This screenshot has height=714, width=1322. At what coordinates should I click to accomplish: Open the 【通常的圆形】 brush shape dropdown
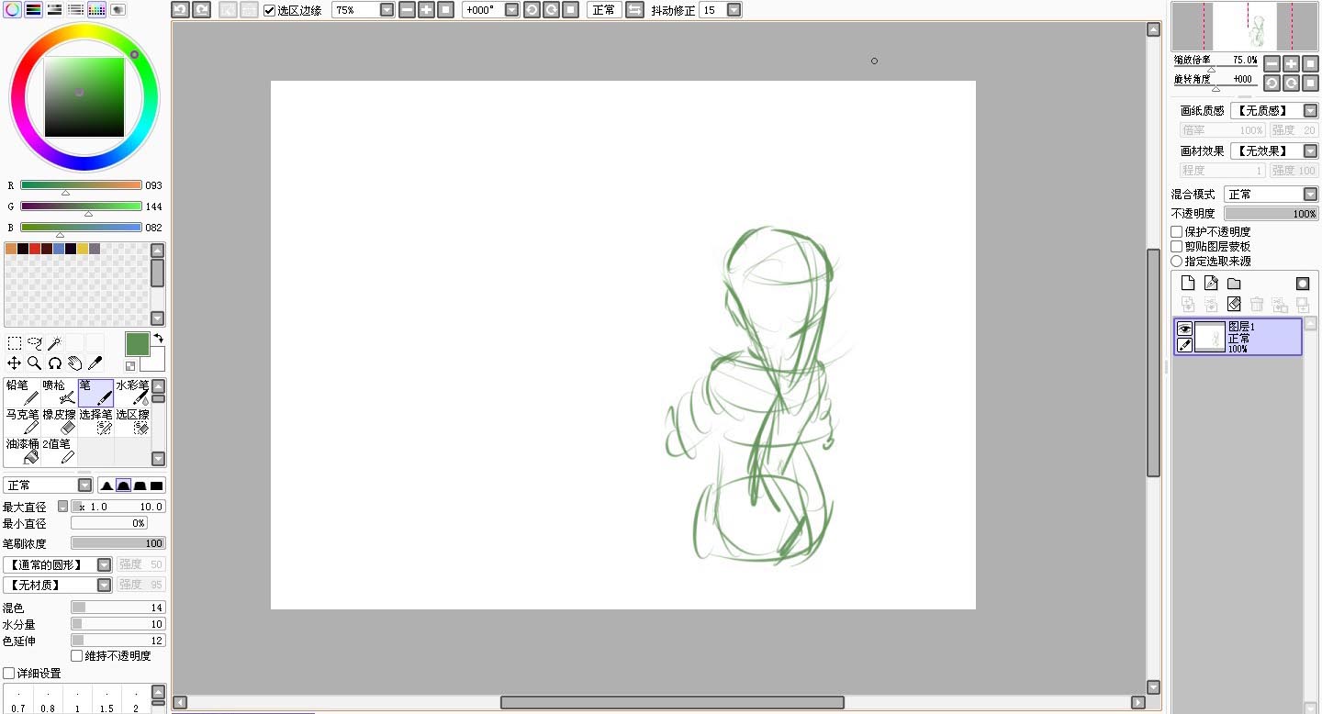(x=105, y=565)
